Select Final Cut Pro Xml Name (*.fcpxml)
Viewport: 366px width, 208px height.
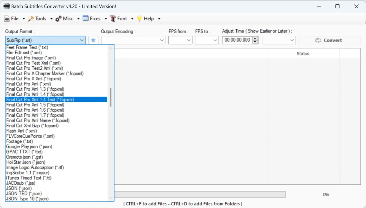56,120
